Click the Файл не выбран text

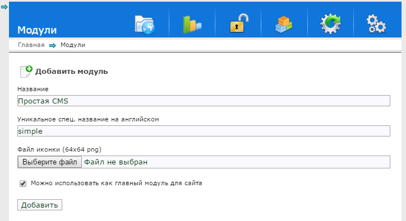(x=116, y=162)
